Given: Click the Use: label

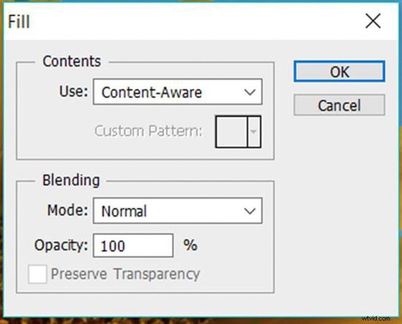Looking at the screenshot, I should [x=74, y=92].
